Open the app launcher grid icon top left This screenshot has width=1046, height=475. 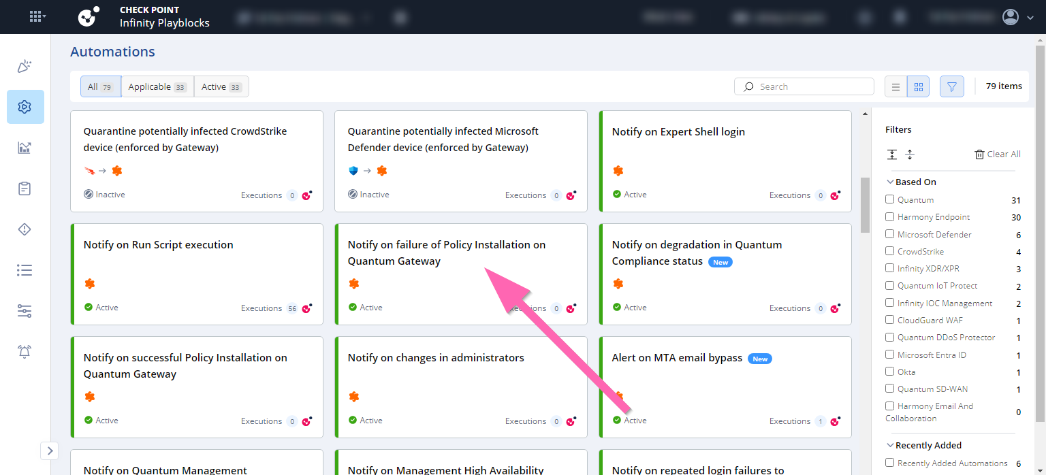(x=37, y=16)
